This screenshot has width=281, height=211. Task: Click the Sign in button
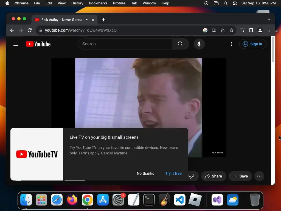point(253,44)
